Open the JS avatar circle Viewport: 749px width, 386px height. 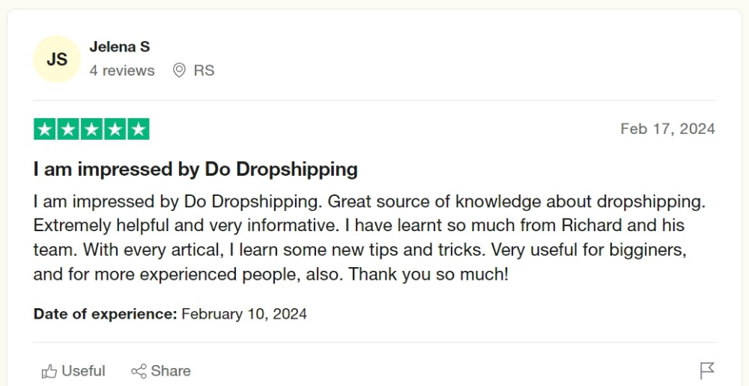pyautogui.click(x=57, y=59)
